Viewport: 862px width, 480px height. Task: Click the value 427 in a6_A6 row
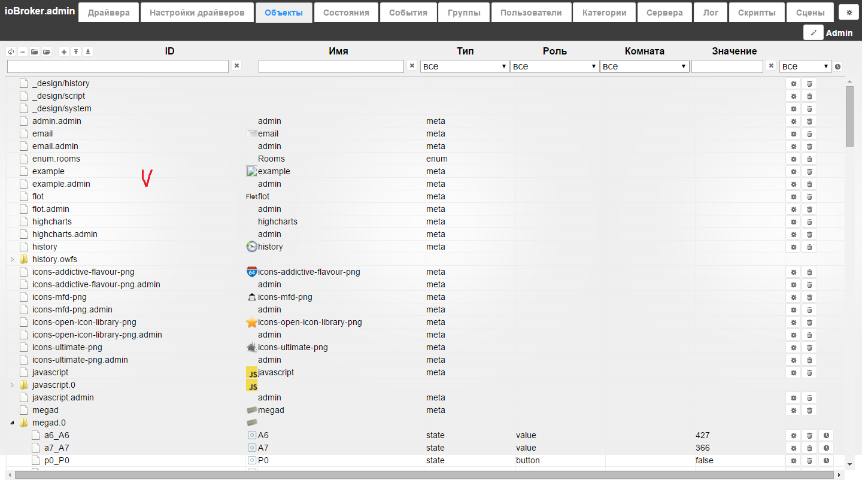702,435
